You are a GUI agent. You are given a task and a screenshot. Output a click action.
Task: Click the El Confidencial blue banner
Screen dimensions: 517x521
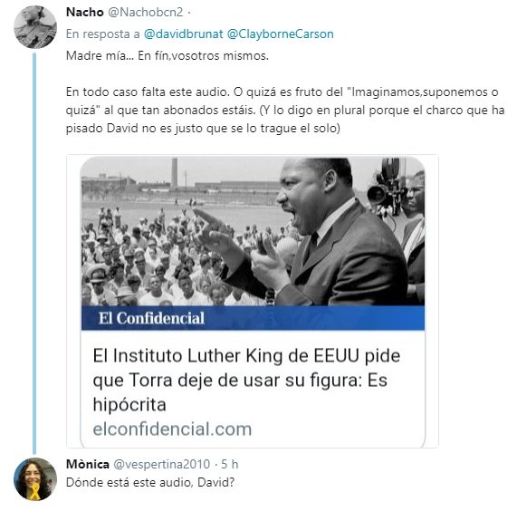(x=253, y=318)
